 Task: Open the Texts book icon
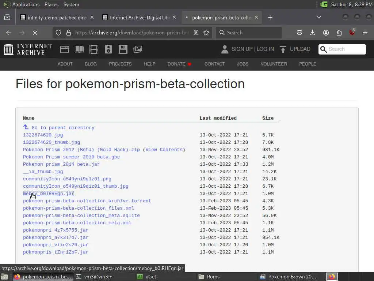(x=79, y=49)
